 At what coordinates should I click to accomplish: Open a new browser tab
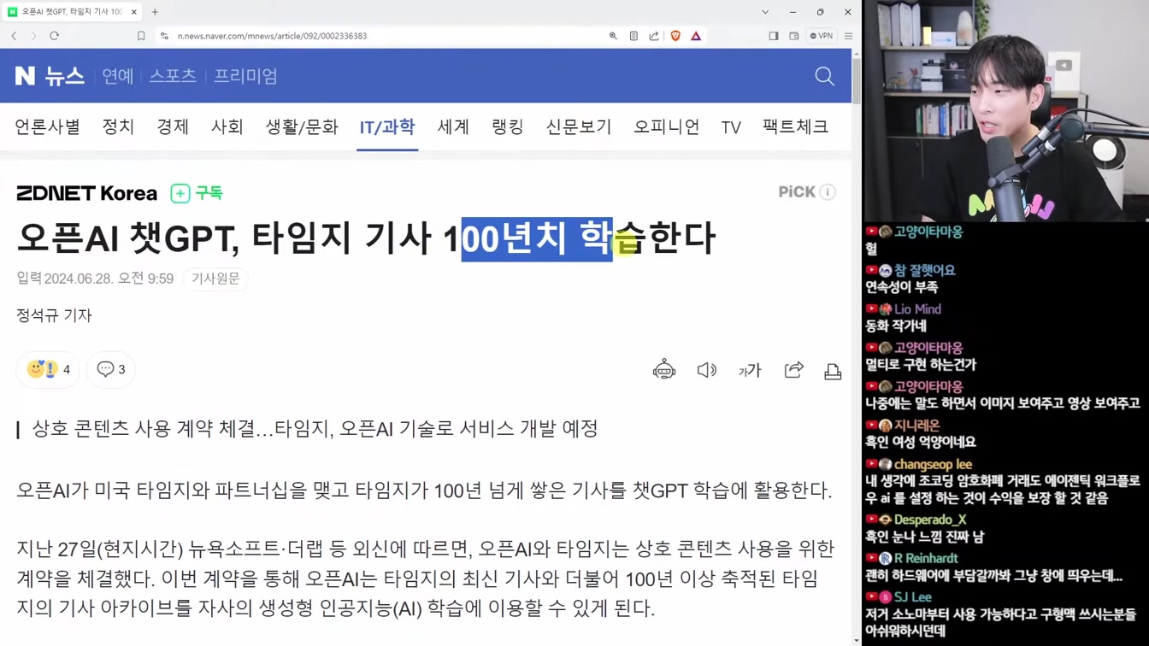[155, 12]
